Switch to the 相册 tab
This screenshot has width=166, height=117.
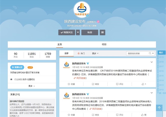click(x=104, y=44)
